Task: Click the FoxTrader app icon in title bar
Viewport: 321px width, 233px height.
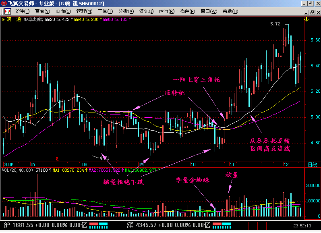Action: [4, 3]
